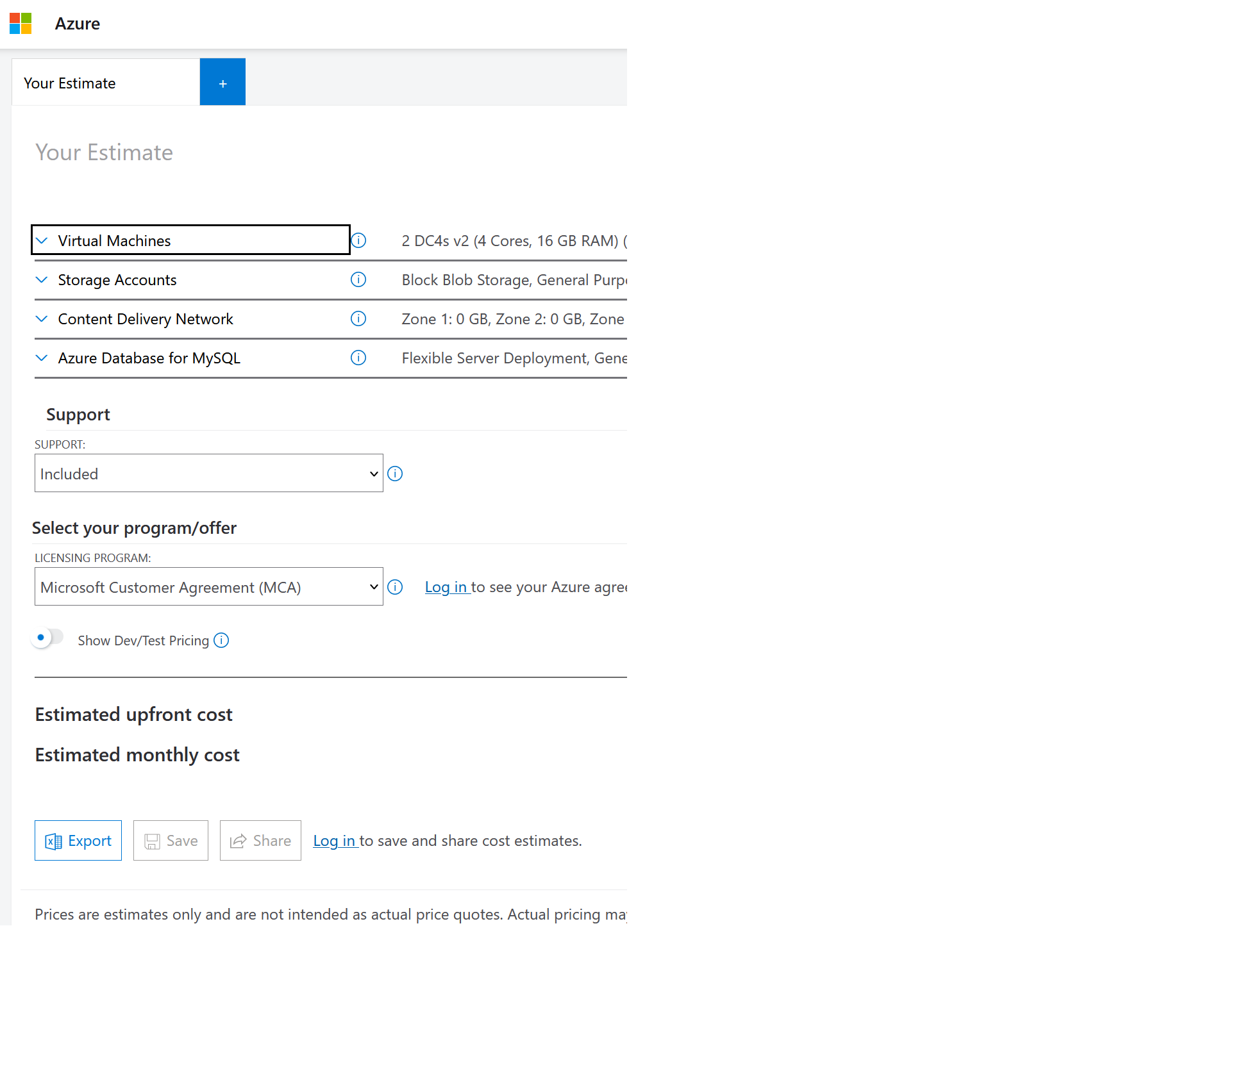Click 'Block Blob Storage, General Purpose' summary
Screen dimensions: 1249x1083
coord(514,280)
